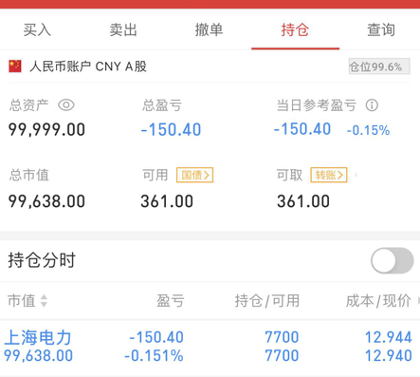Image resolution: width=420 pixels, height=377 pixels.
Task: Sort holdings by 市值 arrows
Action: click(44, 301)
